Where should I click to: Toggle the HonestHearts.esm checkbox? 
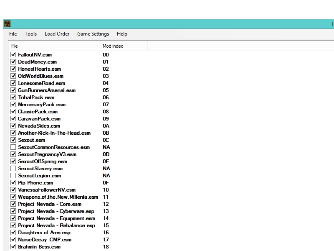pyautogui.click(x=13, y=69)
